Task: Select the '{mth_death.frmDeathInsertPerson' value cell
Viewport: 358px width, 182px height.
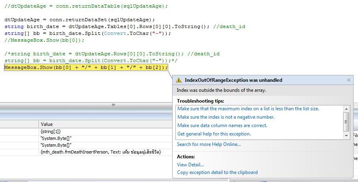Action: tap(105, 152)
